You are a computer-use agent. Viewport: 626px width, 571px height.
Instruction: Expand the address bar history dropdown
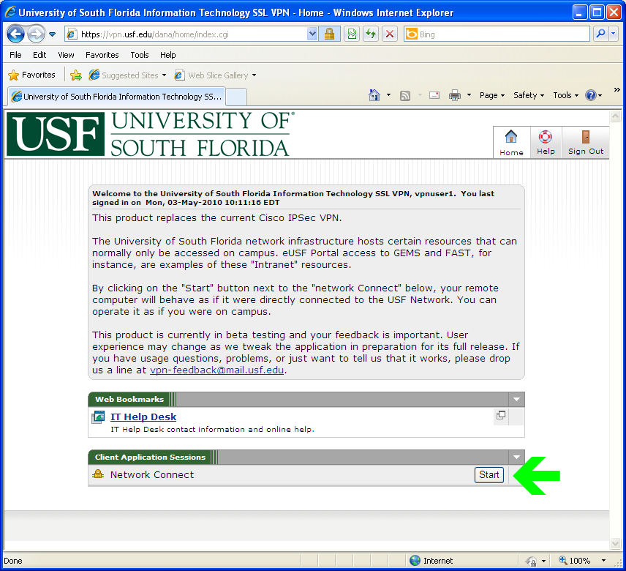click(x=312, y=34)
